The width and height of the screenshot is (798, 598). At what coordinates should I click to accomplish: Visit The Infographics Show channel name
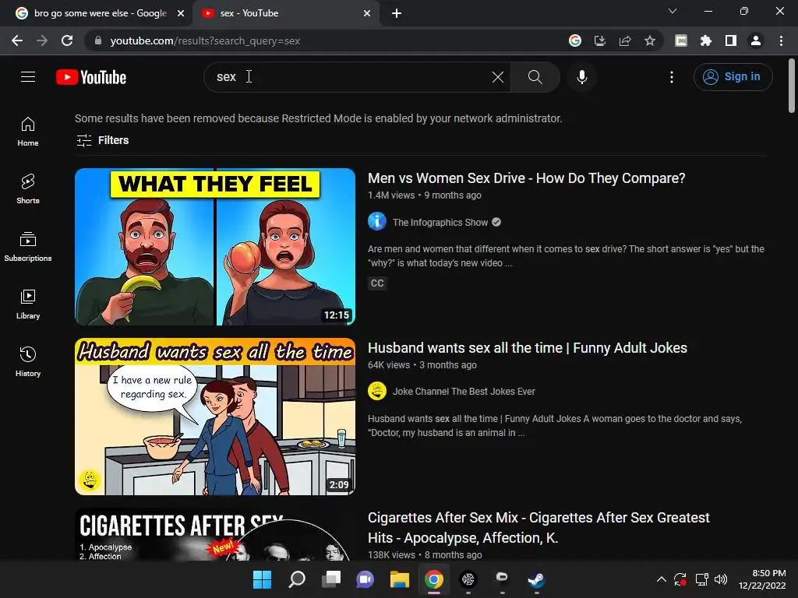tap(440, 222)
